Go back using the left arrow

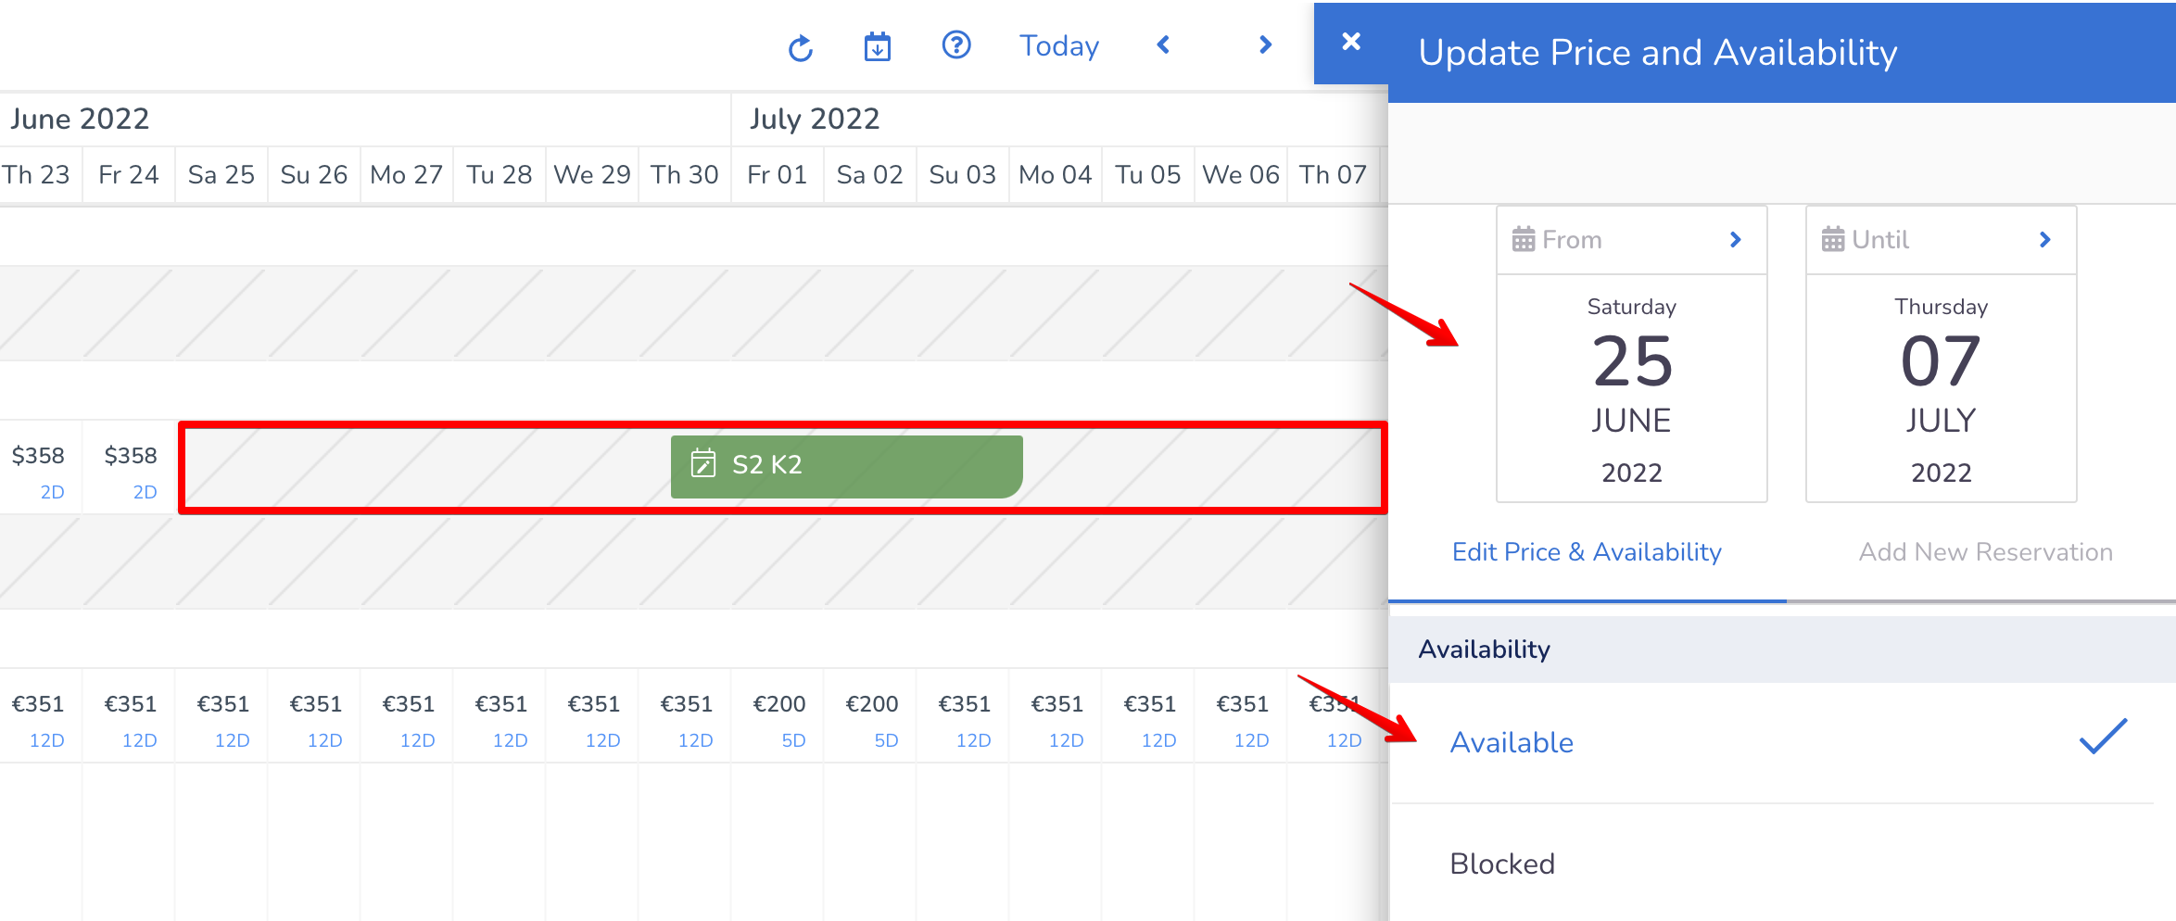pyautogui.click(x=1163, y=45)
